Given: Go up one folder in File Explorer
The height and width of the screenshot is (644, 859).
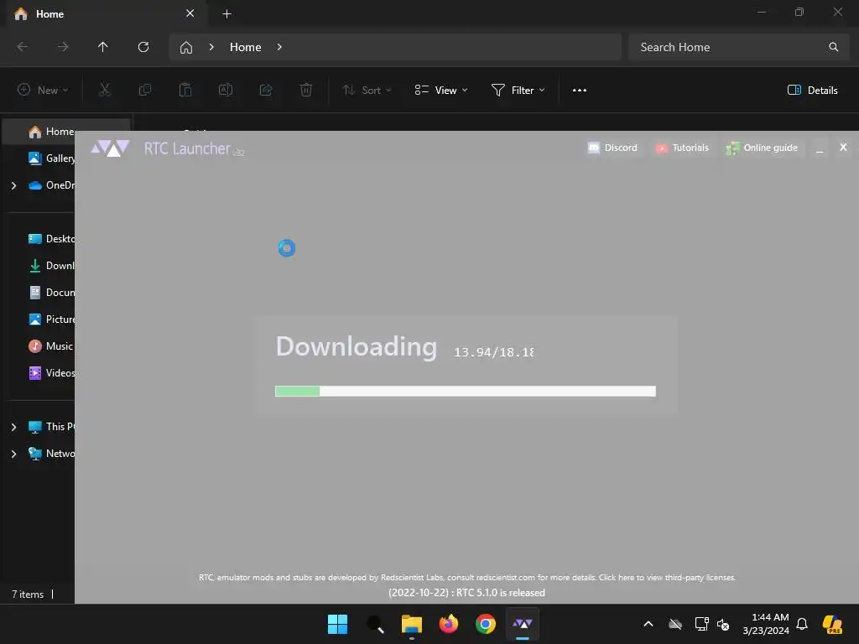Looking at the screenshot, I should point(103,47).
